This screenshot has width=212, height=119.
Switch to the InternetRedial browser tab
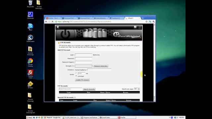pyautogui.click(x=101, y=18)
